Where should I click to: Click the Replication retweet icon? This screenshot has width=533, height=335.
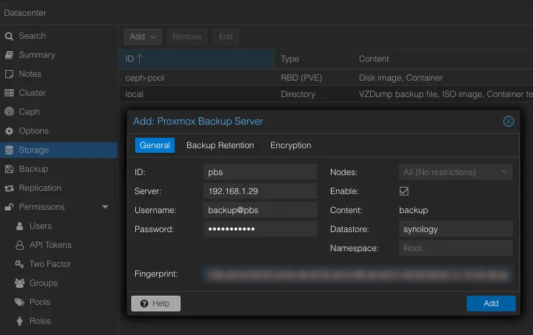(9, 188)
